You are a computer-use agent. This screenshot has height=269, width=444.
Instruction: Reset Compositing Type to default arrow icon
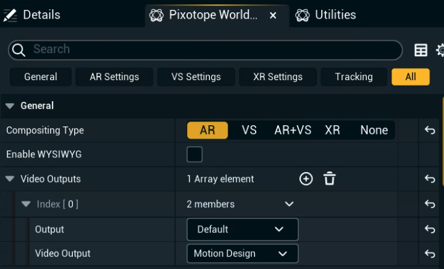tap(430, 130)
